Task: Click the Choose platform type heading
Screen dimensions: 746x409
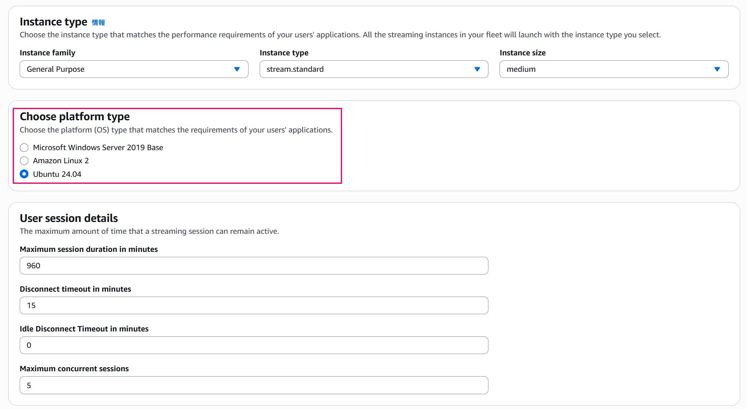Action: [75, 117]
